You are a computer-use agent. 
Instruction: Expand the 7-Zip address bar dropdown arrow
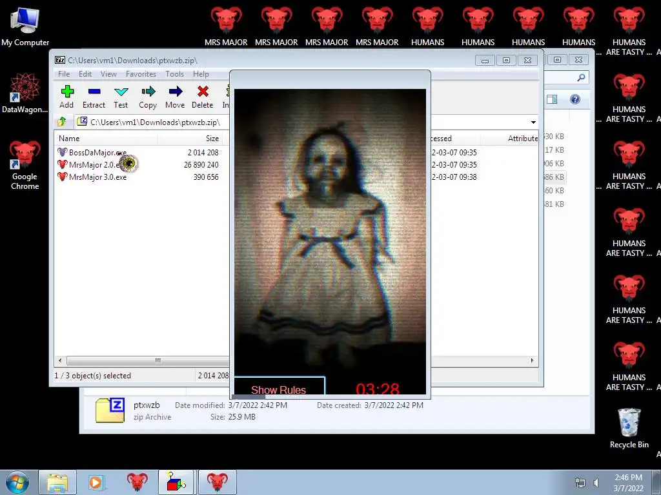(x=533, y=122)
